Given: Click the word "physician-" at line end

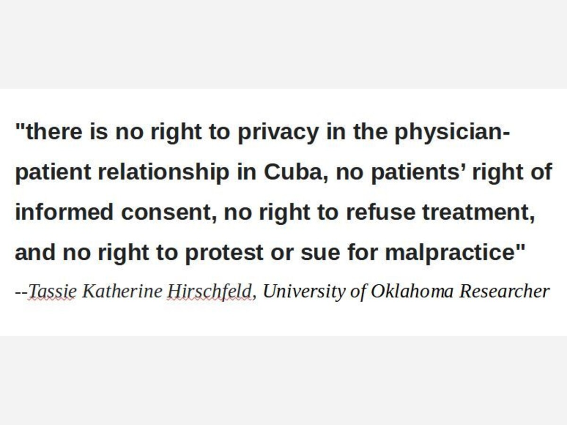Looking at the screenshot, I should pyautogui.click(x=452, y=132).
